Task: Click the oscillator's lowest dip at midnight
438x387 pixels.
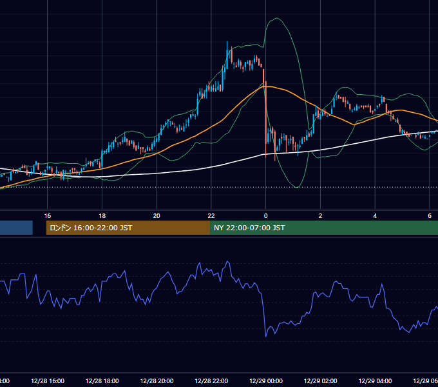Action: coord(265,335)
